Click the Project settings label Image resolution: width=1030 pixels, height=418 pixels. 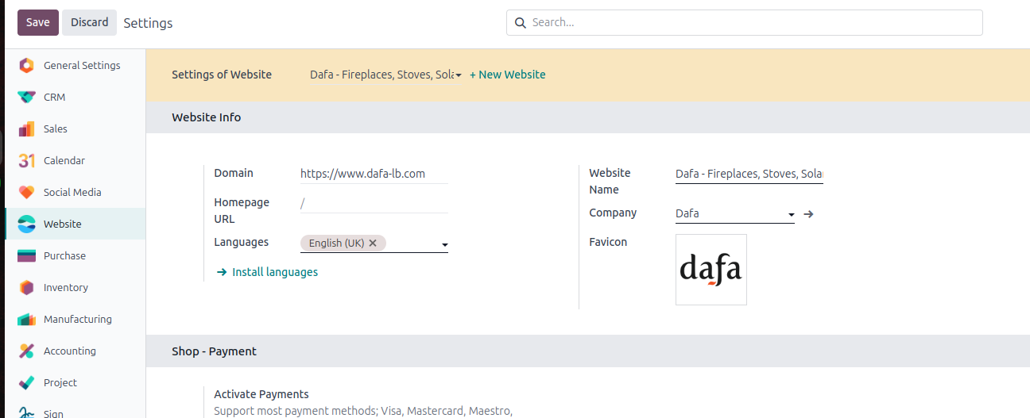60,382
